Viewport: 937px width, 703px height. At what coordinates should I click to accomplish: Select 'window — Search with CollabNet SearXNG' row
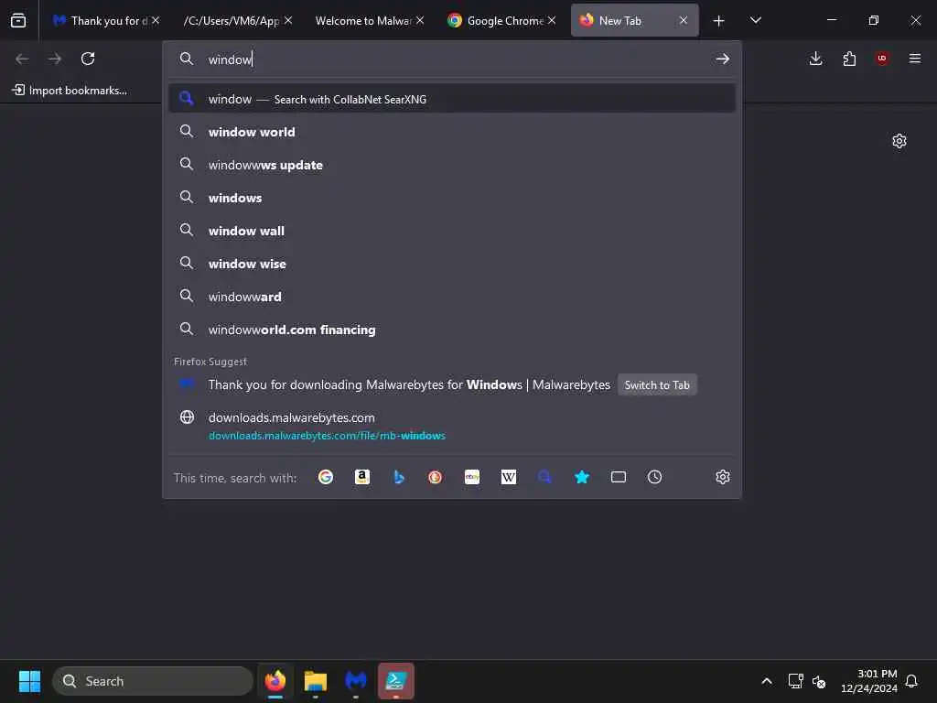click(452, 99)
